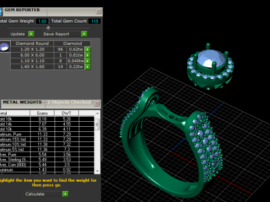
Task: Close the Gem Reporter panel
Action: (x=98, y=12)
